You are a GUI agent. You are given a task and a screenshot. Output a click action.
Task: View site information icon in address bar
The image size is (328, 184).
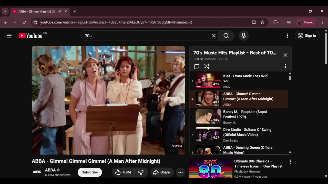(35, 22)
